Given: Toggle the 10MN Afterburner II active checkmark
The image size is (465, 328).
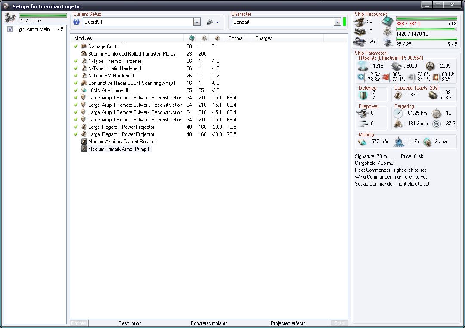Looking at the screenshot, I should 76,90.
